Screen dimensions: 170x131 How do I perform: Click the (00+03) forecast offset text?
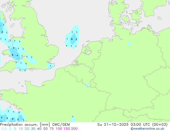click(x=160, y=125)
